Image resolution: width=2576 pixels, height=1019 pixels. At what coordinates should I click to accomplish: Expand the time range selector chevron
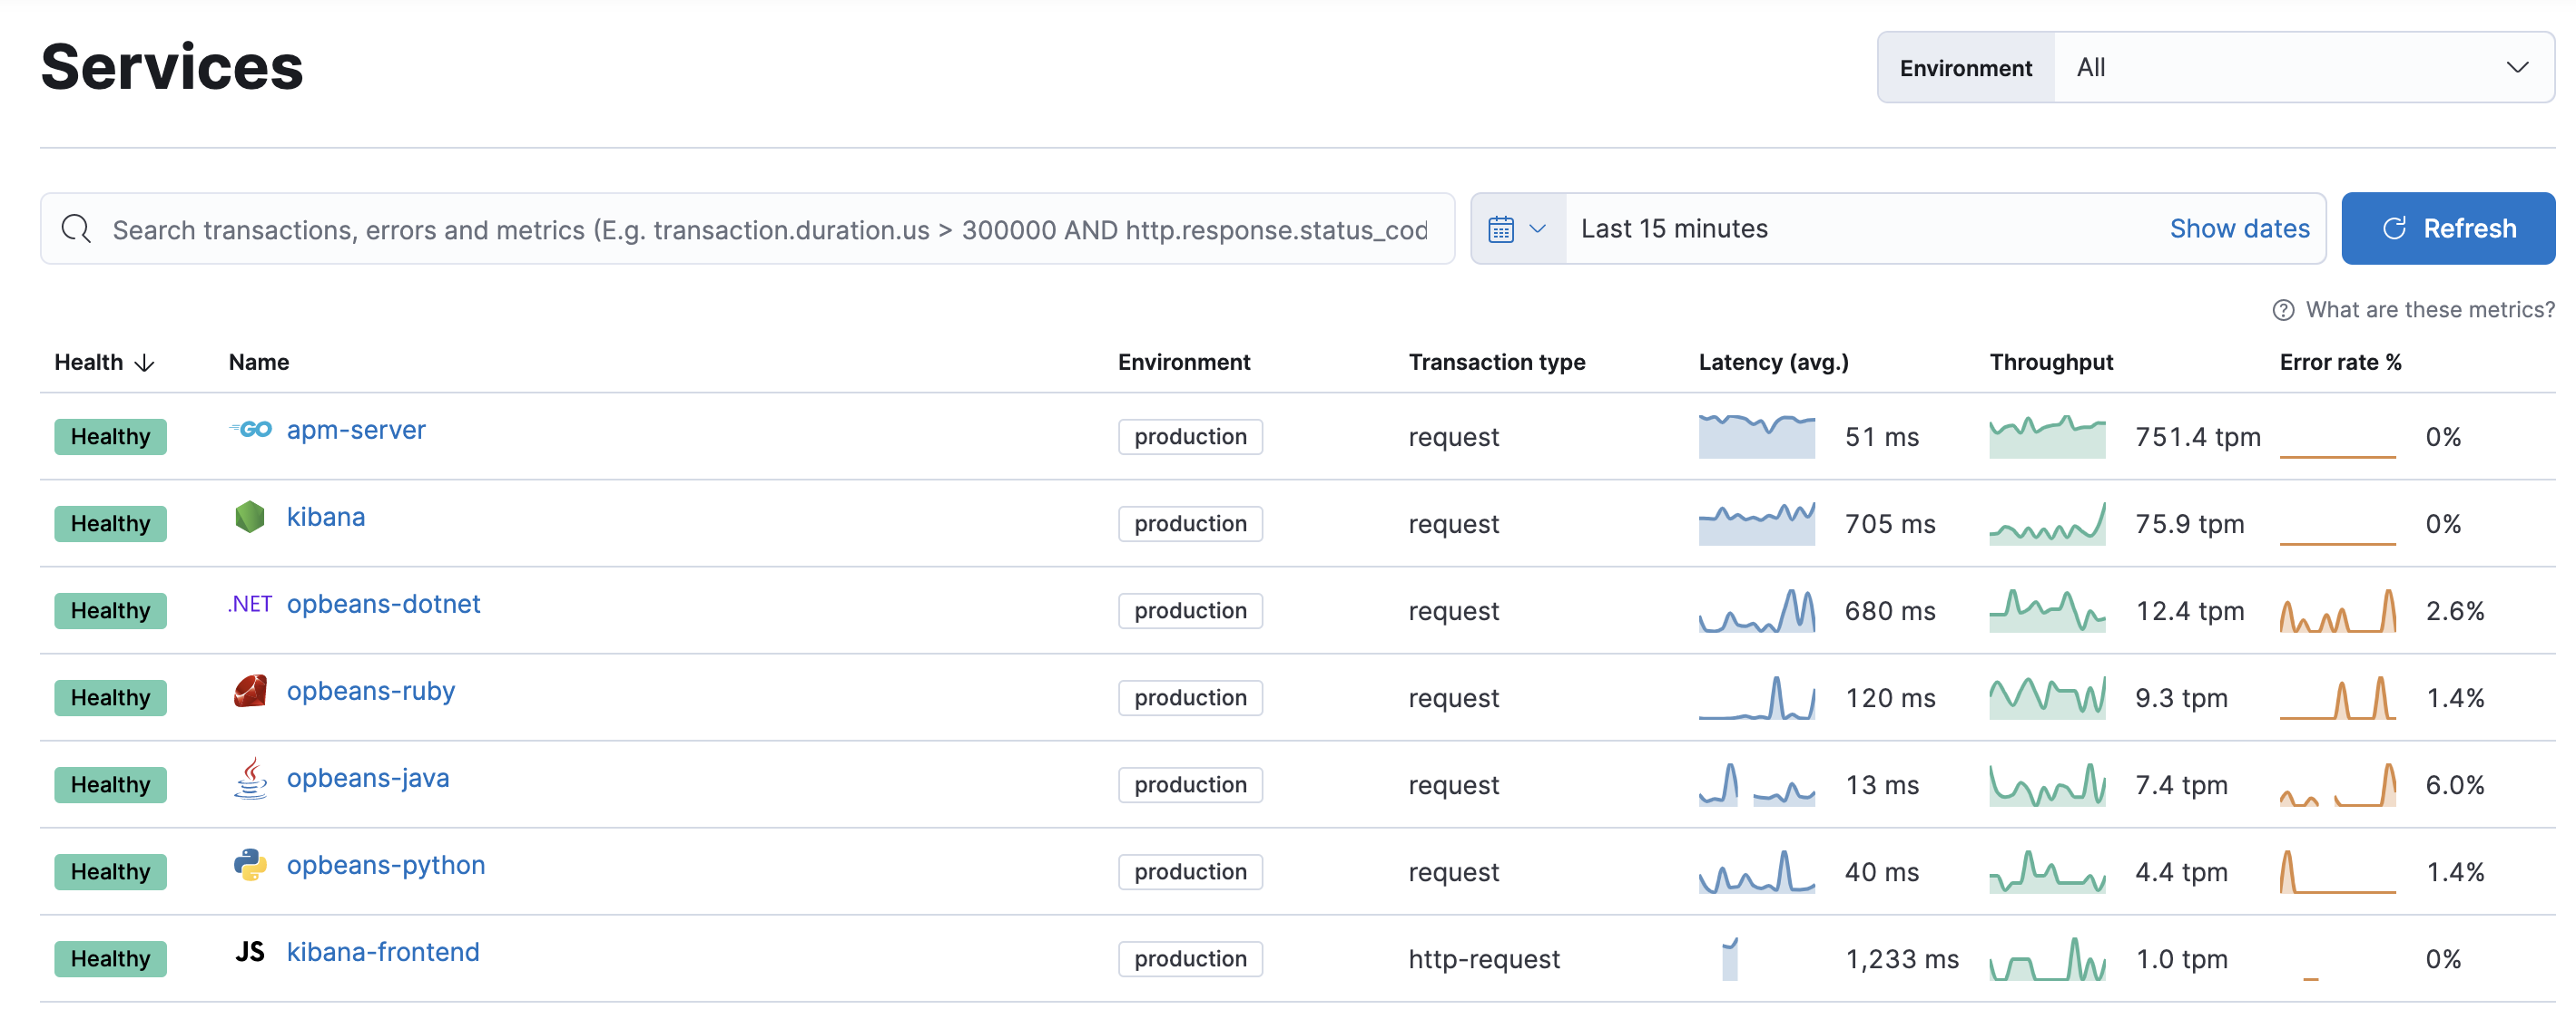click(x=1534, y=228)
